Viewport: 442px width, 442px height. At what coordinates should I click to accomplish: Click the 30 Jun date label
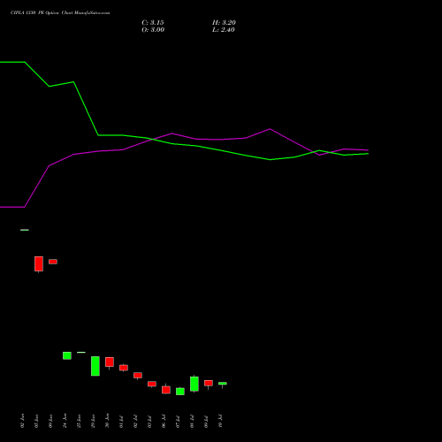pos(107,421)
